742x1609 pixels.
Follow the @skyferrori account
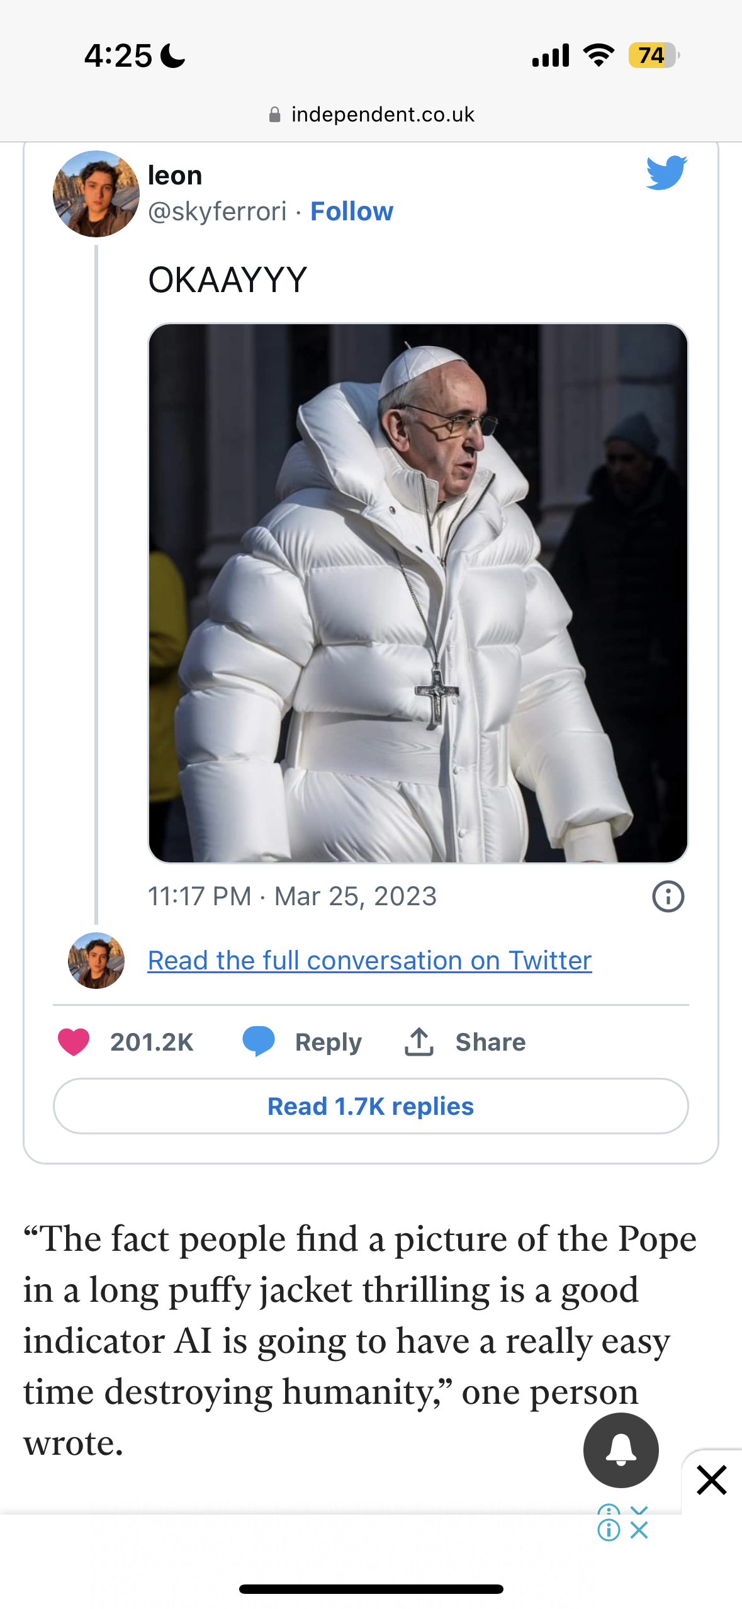pyautogui.click(x=352, y=212)
